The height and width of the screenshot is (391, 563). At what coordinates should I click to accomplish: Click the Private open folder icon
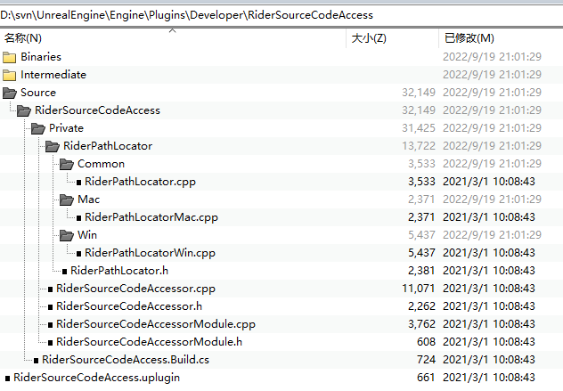click(38, 128)
